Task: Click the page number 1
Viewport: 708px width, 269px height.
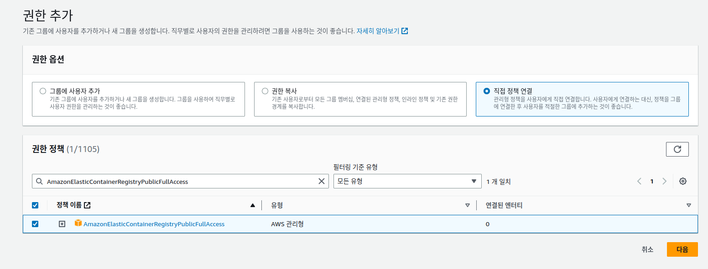Action: click(652, 181)
